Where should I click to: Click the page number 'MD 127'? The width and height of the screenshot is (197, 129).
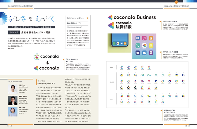click(188, 126)
